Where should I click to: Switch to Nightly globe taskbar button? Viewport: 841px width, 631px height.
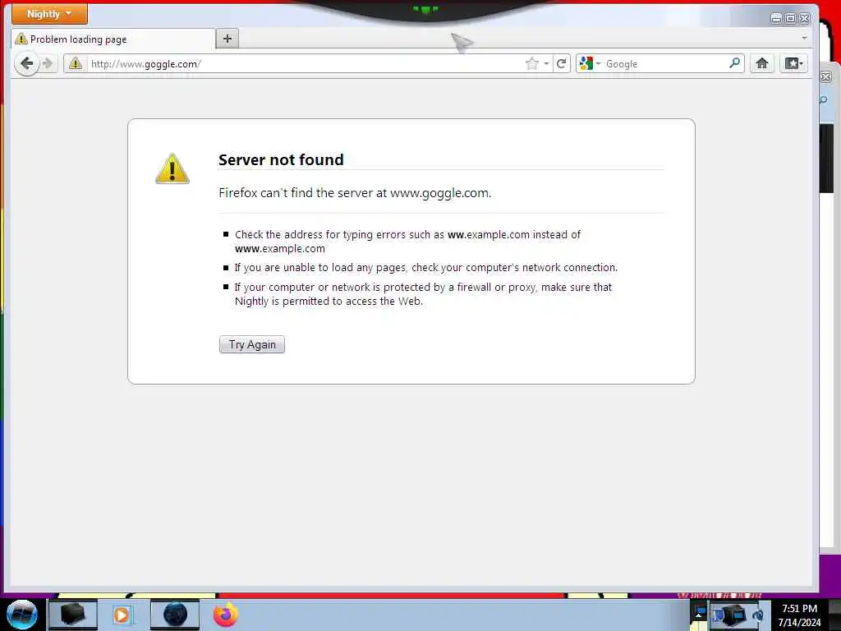tap(175, 615)
